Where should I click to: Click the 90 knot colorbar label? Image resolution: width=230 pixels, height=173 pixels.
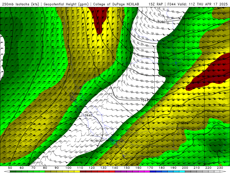pos(57,168)
